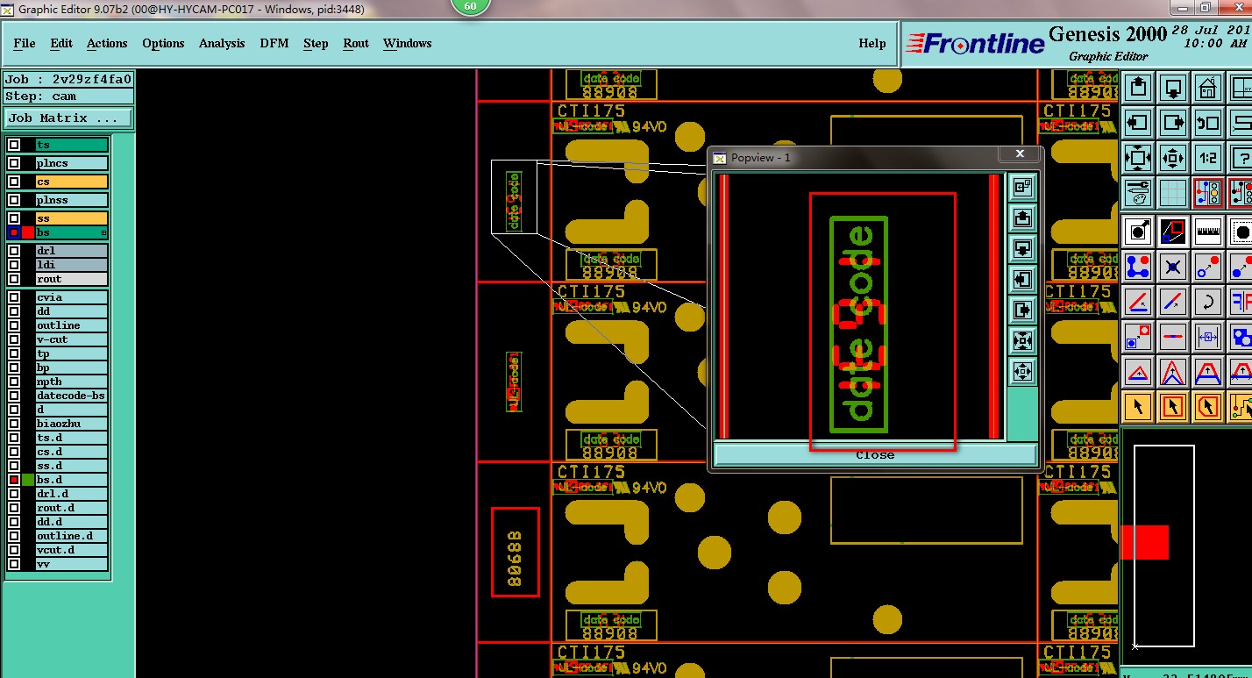Image resolution: width=1252 pixels, height=678 pixels.
Task: Open the wrench and palette settings icon
Action: coord(1138,193)
